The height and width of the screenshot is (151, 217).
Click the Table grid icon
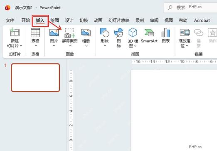(x=35, y=33)
